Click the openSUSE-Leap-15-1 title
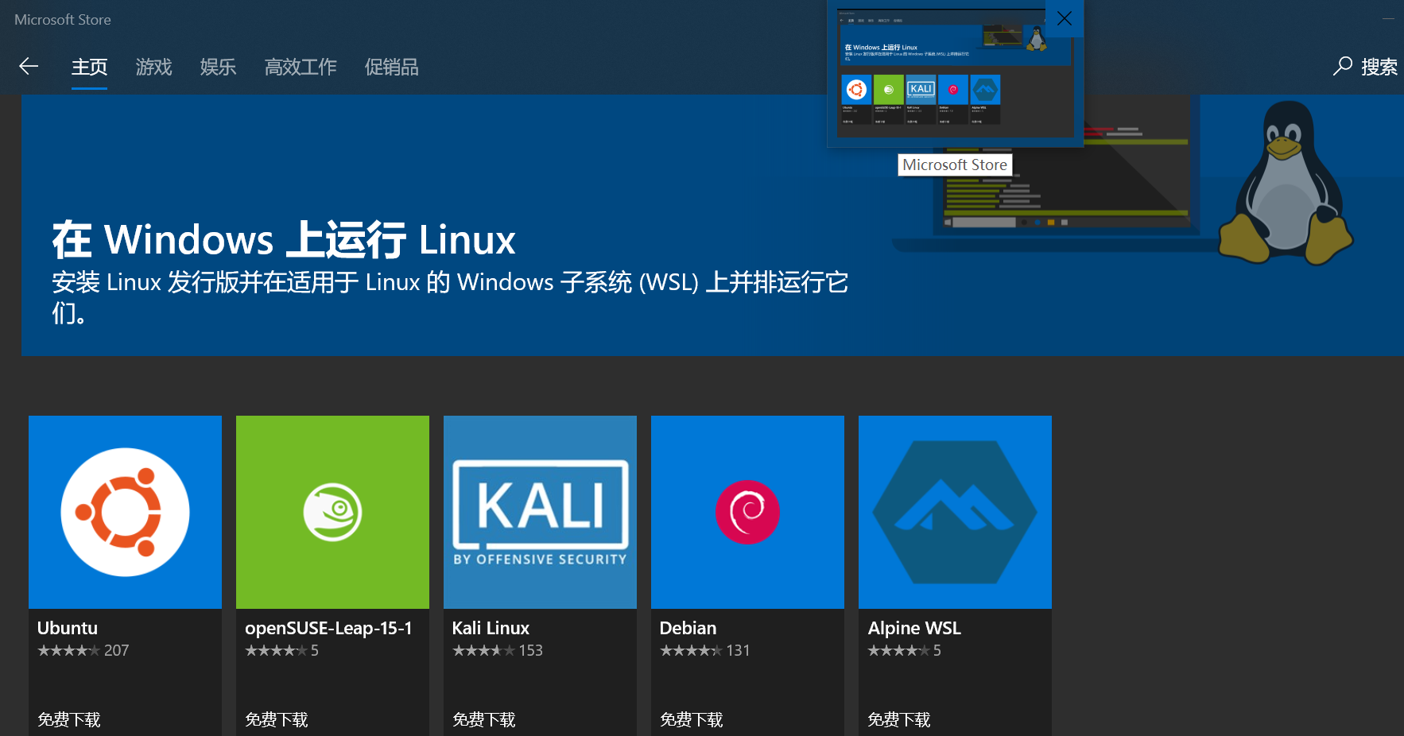Screen dimensions: 1404x736 (328, 628)
